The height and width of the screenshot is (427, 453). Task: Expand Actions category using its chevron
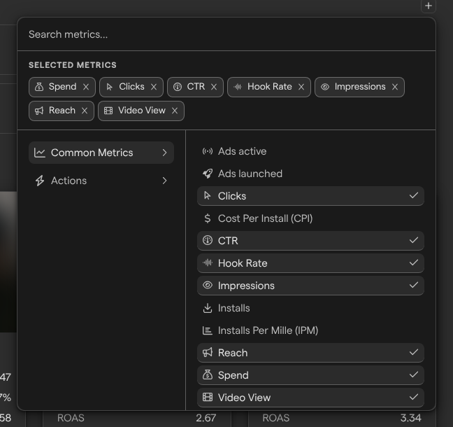tap(165, 181)
